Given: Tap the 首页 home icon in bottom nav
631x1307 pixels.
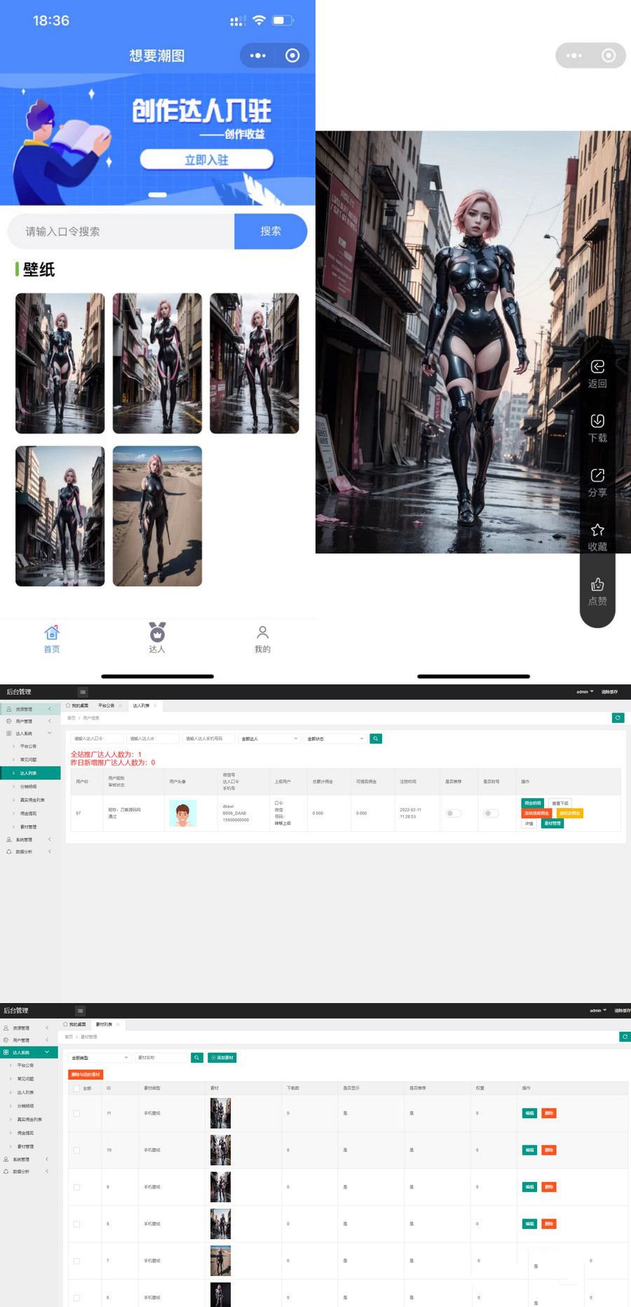Looking at the screenshot, I should [x=52, y=632].
